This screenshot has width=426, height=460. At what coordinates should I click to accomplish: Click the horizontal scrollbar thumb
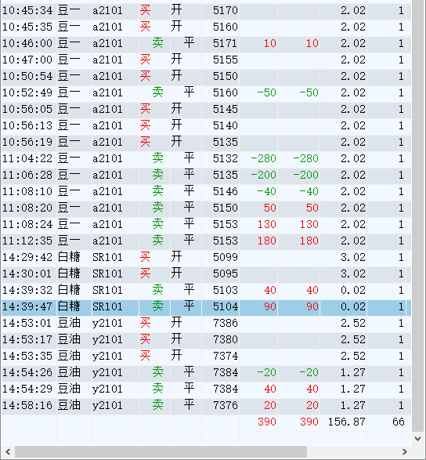pos(161,452)
